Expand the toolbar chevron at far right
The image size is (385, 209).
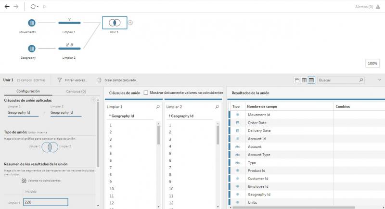pos(380,80)
